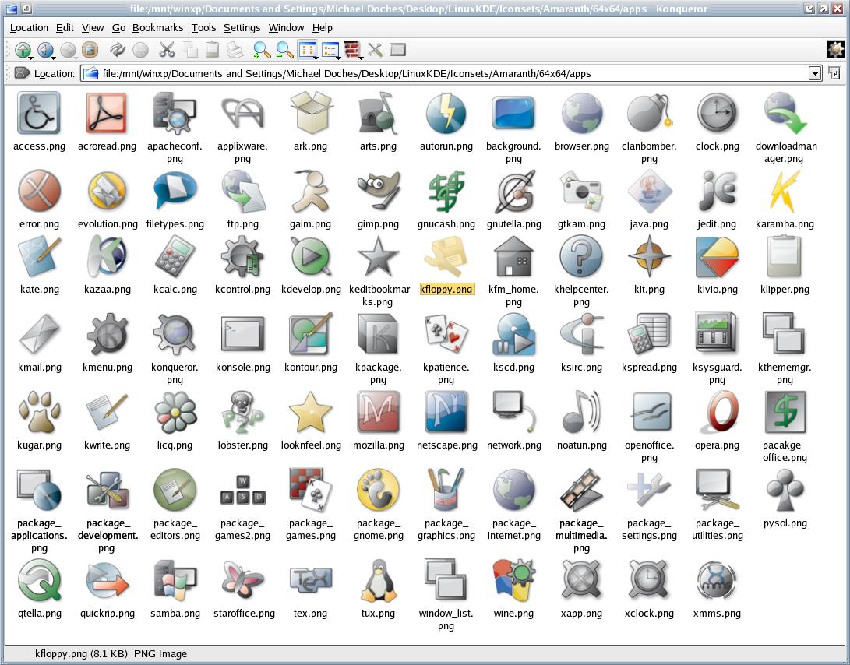Viewport: 850px width, 665px height.
Task: Switch to the list view mode button
Action: [330, 50]
